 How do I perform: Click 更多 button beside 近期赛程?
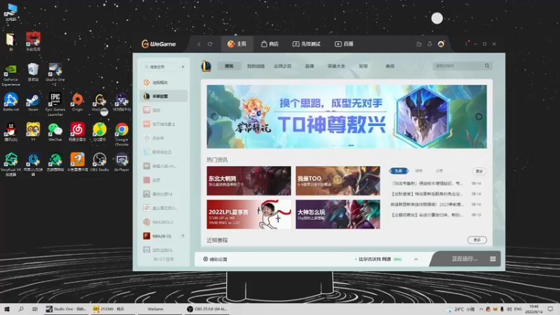(477, 240)
